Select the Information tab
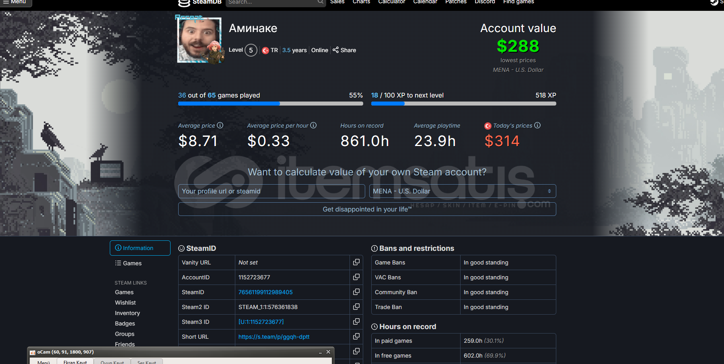This screenshot has height=364, width=724. coord(140,248)
